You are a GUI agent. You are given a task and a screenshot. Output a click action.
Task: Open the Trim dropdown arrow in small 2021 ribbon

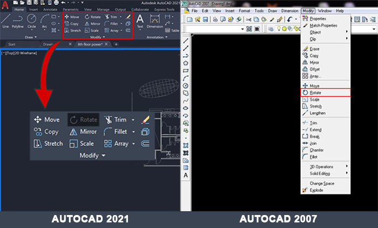coord(120,17)
